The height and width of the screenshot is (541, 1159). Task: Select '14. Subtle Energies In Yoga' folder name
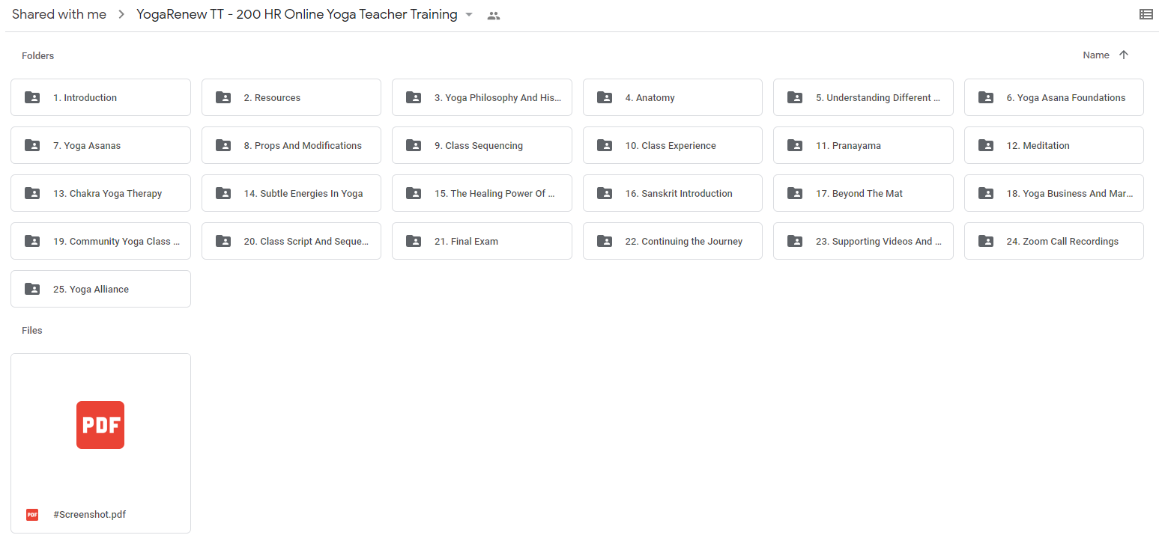pyautogui.click(x=303, y=194)
